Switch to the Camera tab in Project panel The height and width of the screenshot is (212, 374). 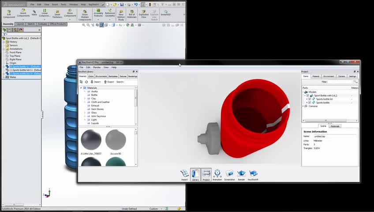[x=341, y=76]
